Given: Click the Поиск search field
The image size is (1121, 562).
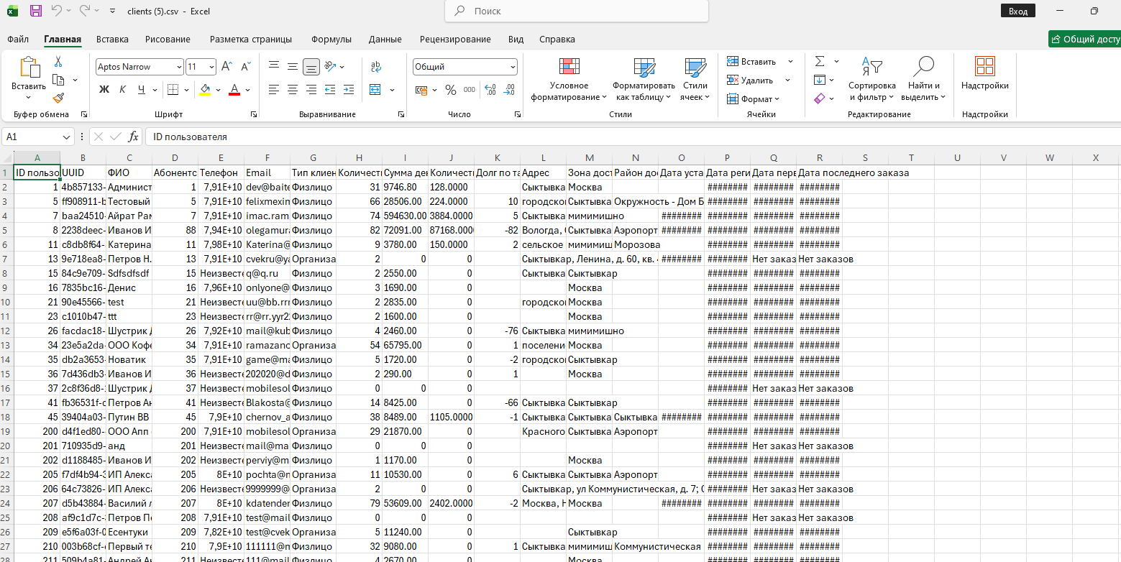Looking at the screenshot, I should [577, 11].
